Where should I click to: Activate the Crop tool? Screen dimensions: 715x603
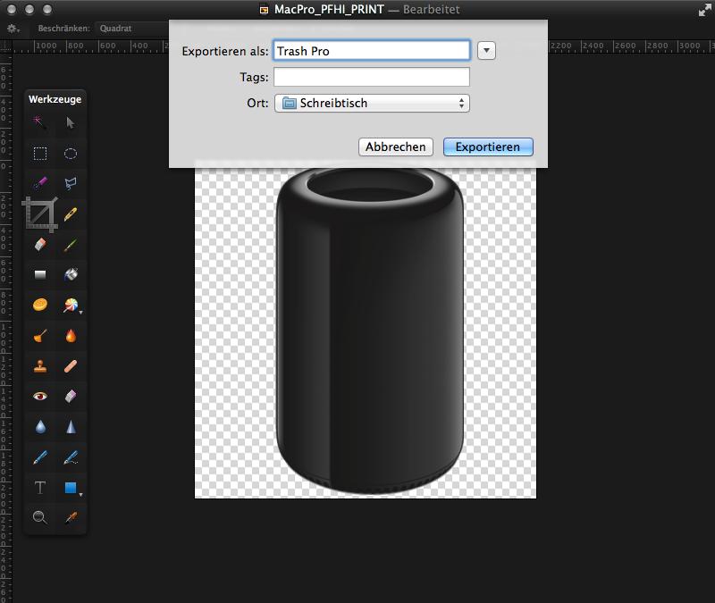pyautogui.click(x=40, y=214)
